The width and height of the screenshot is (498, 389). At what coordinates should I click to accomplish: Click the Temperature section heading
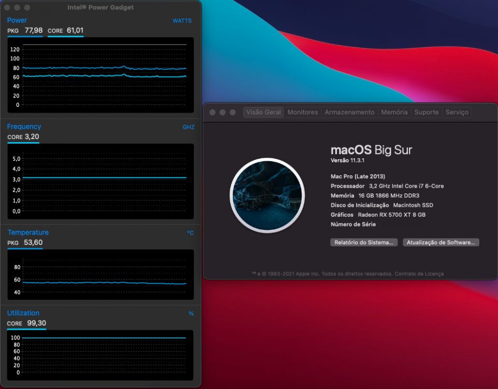click(x=28, y=232)
